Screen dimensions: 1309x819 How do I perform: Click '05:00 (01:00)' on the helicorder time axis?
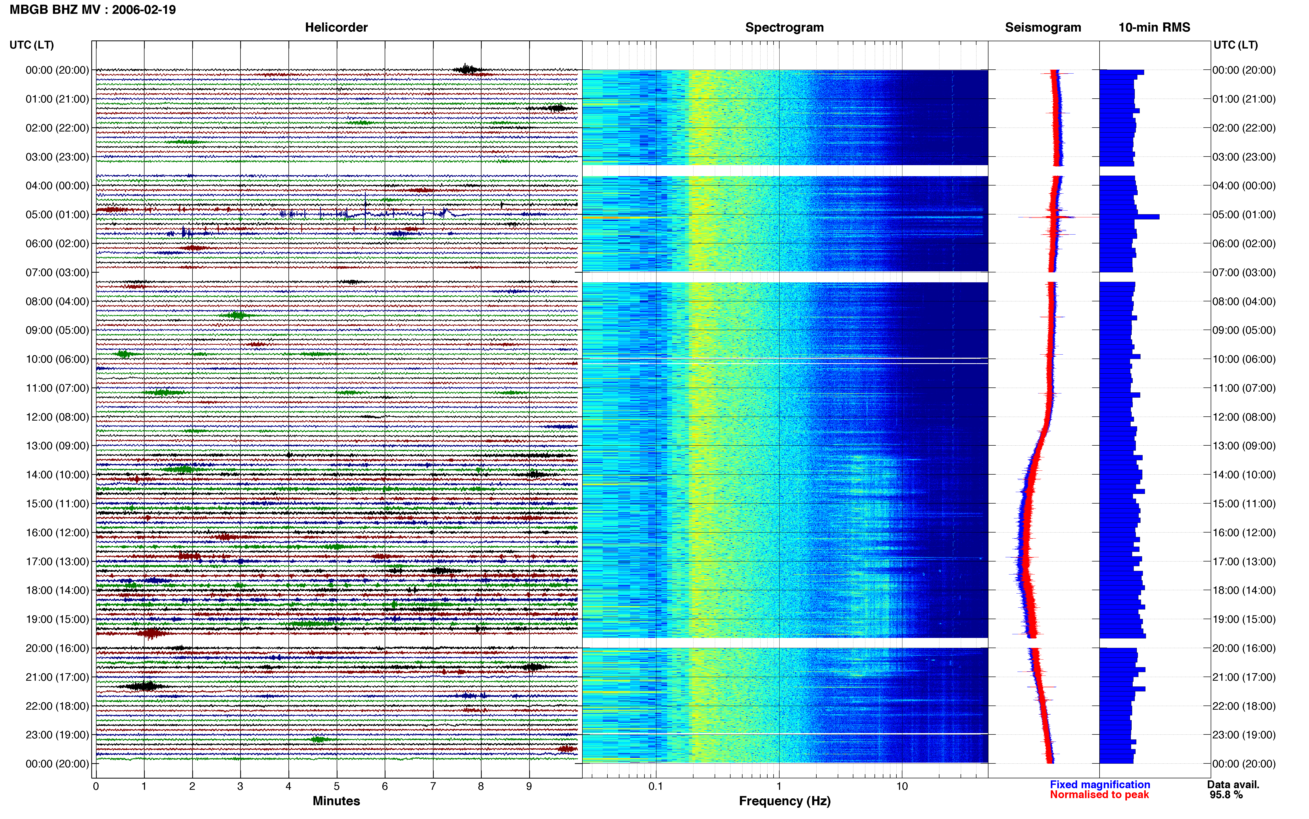pyautogui.click(x=57, y=214)
